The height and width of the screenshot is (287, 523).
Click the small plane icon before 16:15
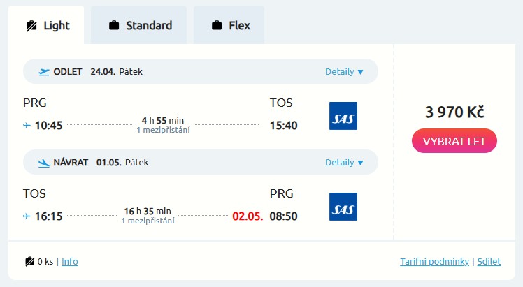pyautogui.click(x=27, y=216)
